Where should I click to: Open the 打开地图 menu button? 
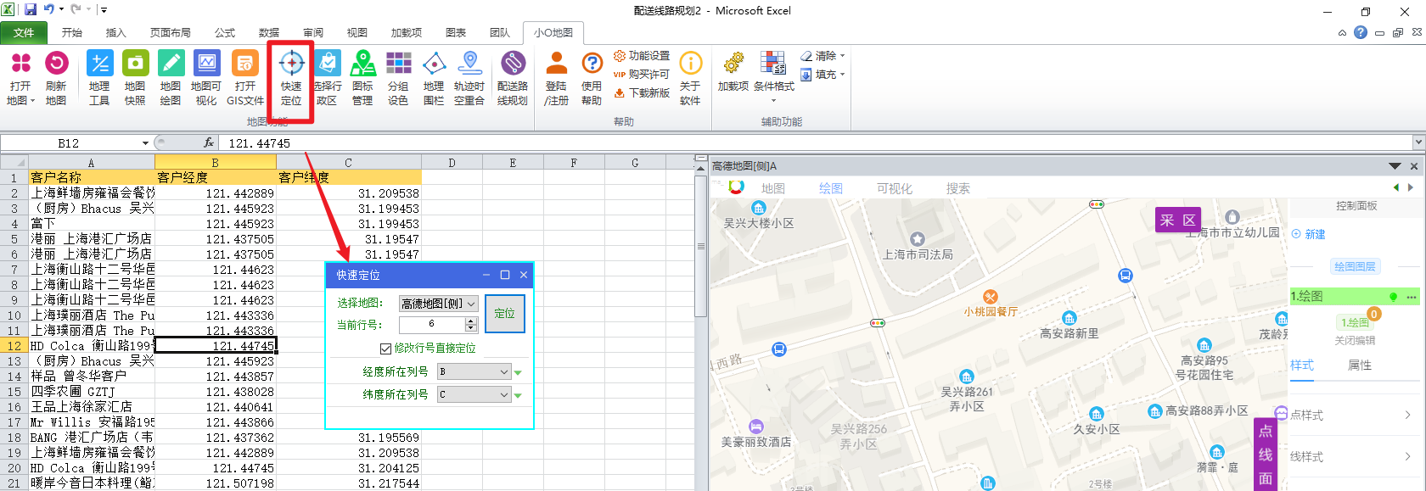(20, 77)
